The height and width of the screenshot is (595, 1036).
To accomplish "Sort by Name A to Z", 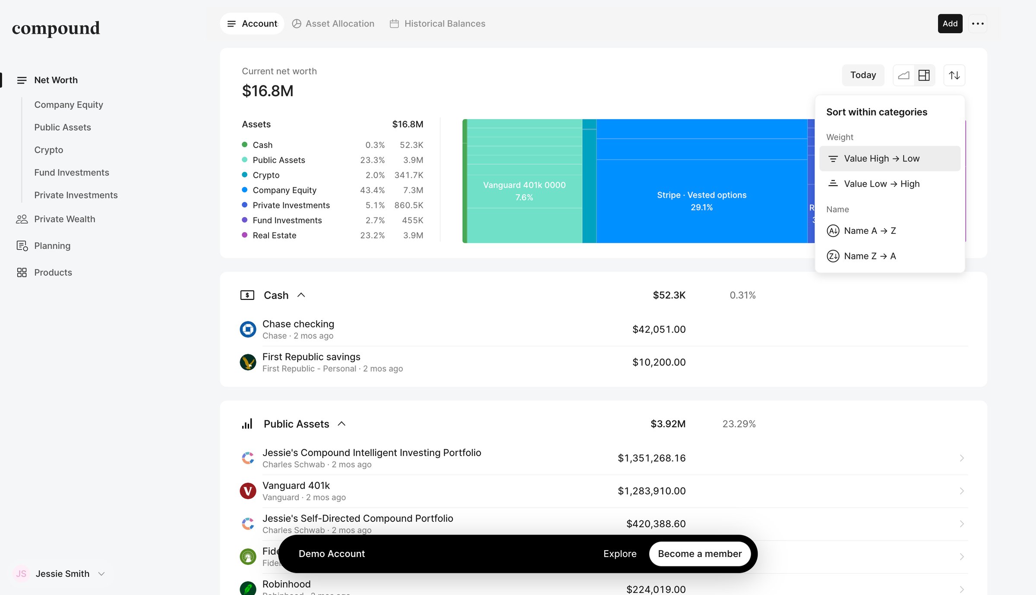I will [890, 231].
